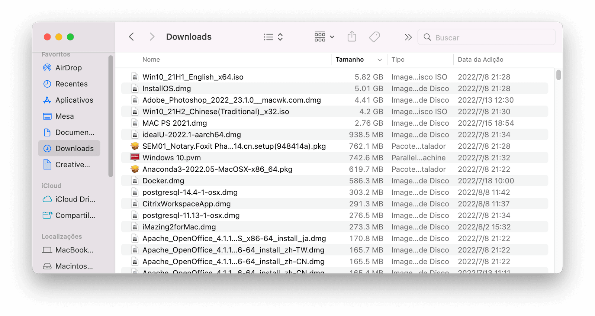Open Macintosh disk in the sidebar
The image size is (595, 316).
[69, 266]
